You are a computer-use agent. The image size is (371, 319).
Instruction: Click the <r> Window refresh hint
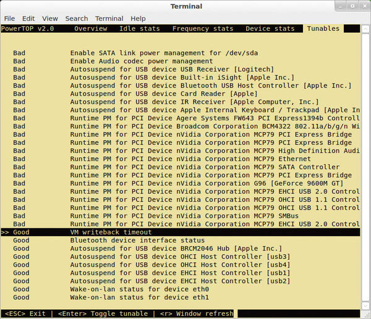(197, 313)
